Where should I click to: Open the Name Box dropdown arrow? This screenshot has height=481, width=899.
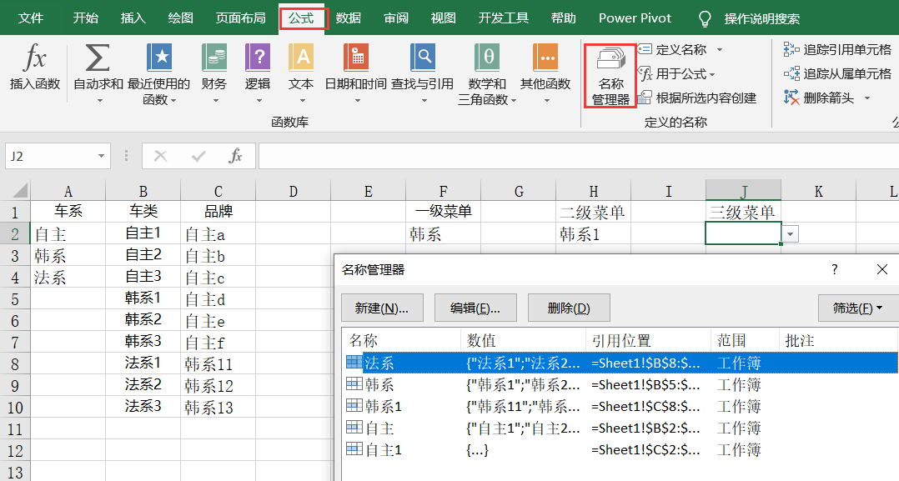(x=101, y=156)
